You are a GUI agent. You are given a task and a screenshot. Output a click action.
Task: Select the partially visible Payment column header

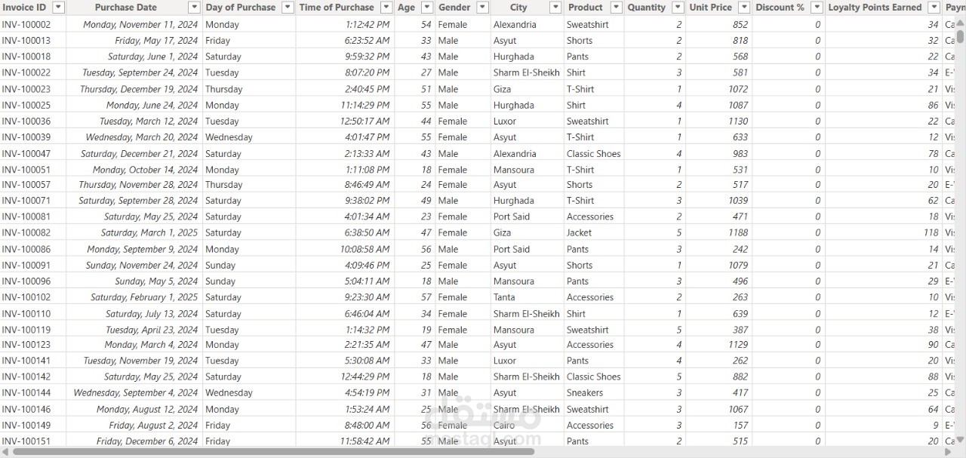pyautogui.click(x=955, y=7)
